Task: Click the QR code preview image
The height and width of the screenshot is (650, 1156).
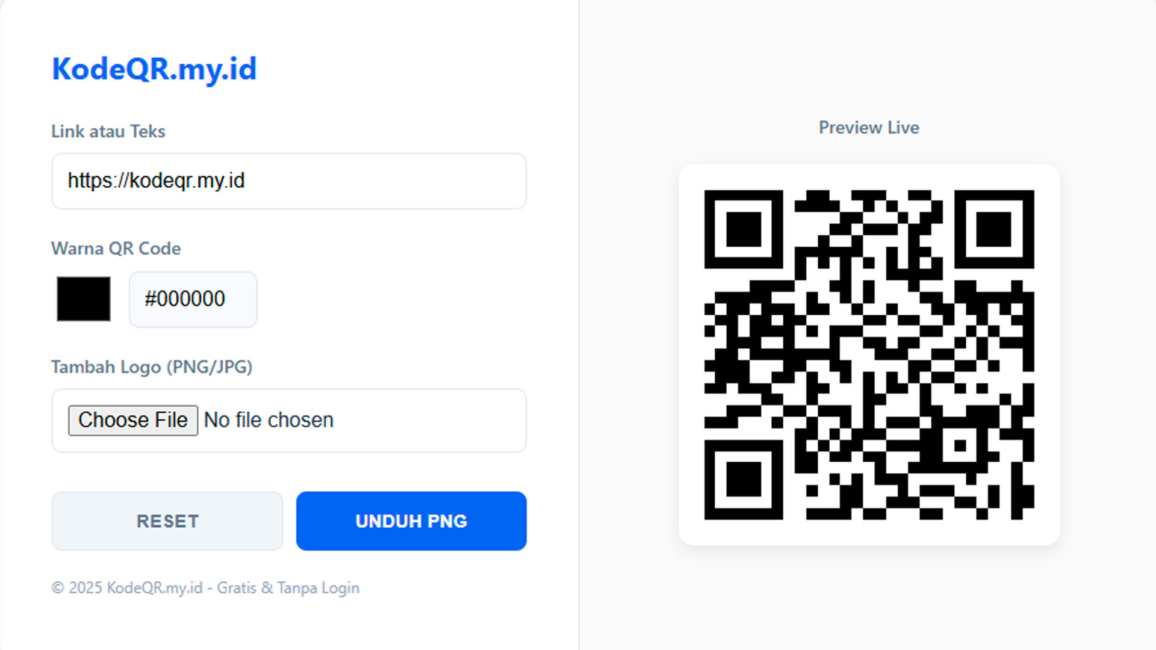Action: (x=869, y=356)
